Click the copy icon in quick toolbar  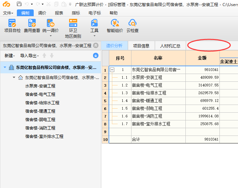point(56,4)
